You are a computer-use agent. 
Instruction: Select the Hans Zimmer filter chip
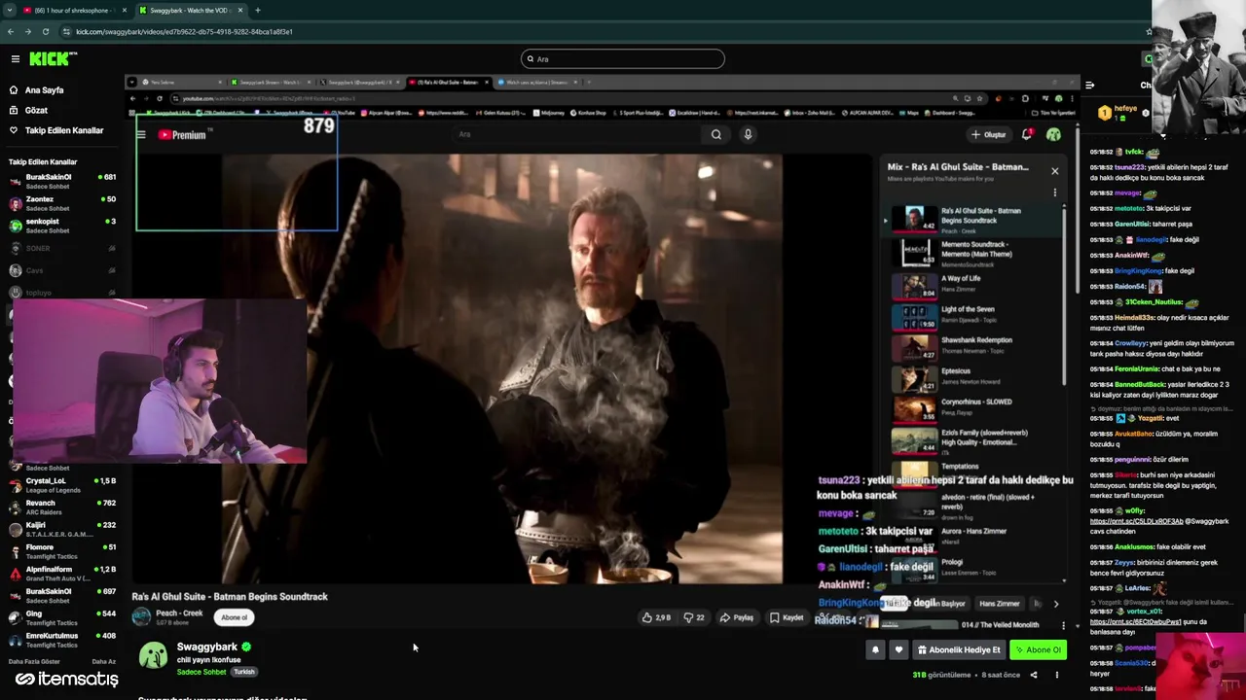tap(999, 604)
